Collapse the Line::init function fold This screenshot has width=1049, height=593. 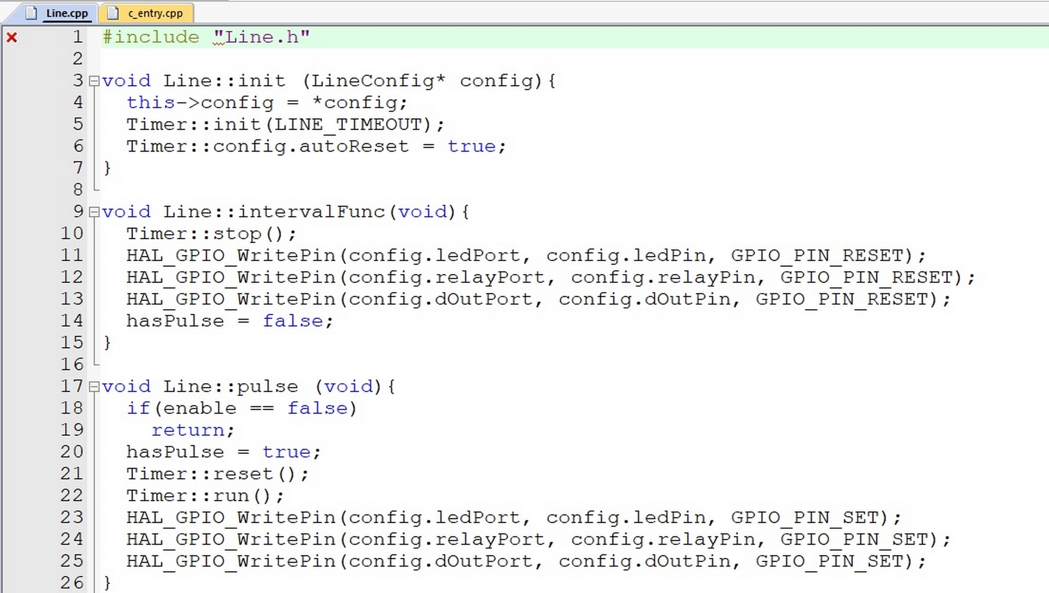[94, 81]
